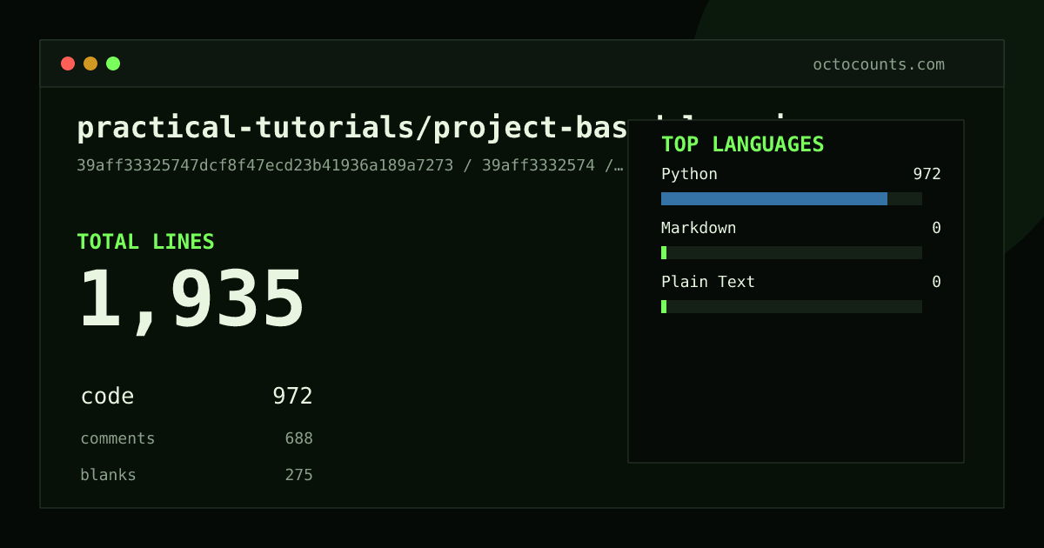Viewport: 1044px width, 548px height.
Task: Click the 1,935 total lines number
Action: (x=191, y=300)
